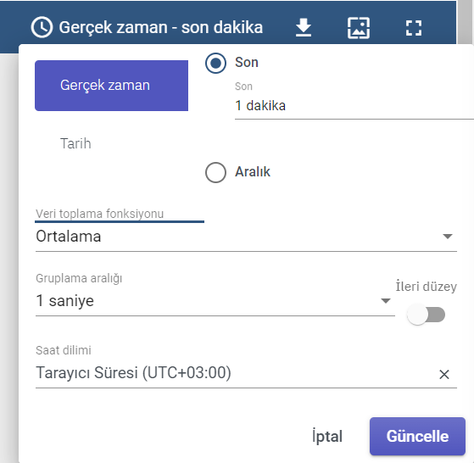Open the Gruplama aralığı dropdown arrow
The image size is (474, 463).
tap(386, 301)
